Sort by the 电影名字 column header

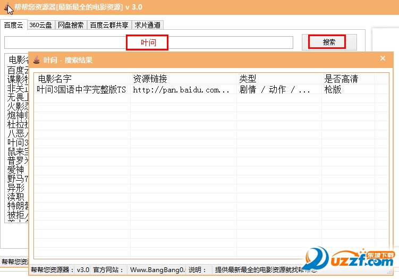tap(82, 79)
